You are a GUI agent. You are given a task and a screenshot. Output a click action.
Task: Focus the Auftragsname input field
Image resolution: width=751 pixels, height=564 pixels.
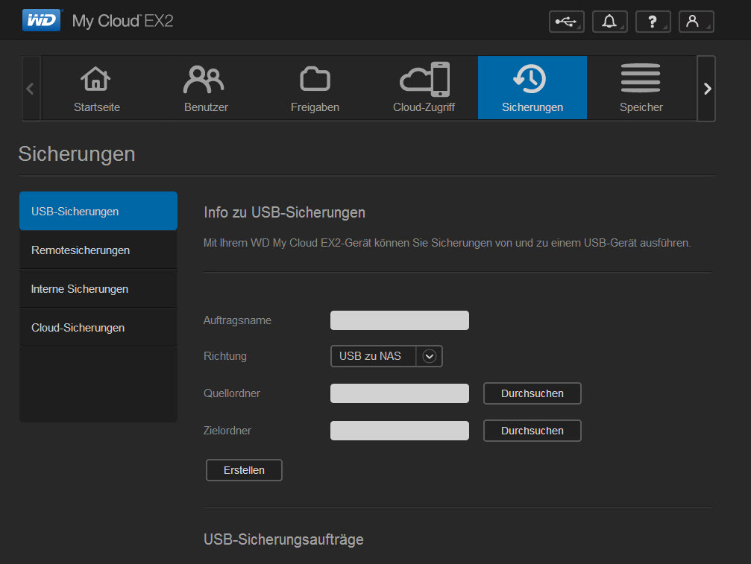[x=400, y=320]
